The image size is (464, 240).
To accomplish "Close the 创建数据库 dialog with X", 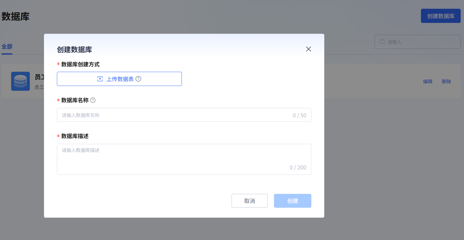I will coord(308,49).
